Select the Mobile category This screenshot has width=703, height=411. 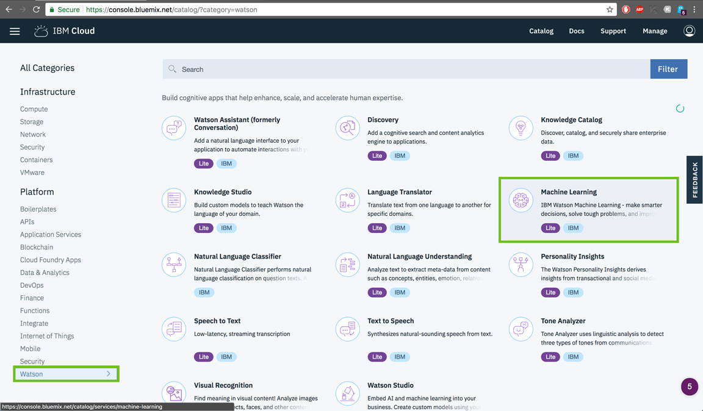pyautogui.click(x=30, y=349)
